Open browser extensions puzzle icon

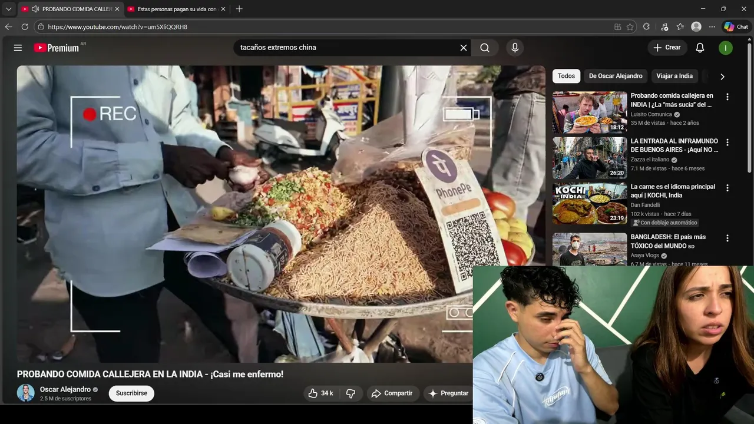646,26
